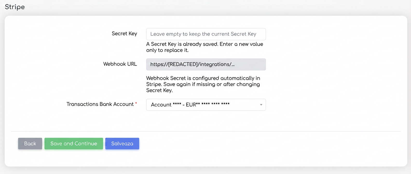Screen dimensions: 411x174
Task: Click the selected Account EUR value text
Action: 190,105
